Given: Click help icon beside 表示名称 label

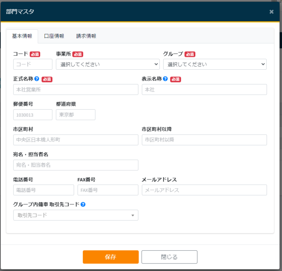Looking at the screenshot, I should coord(165,79).
